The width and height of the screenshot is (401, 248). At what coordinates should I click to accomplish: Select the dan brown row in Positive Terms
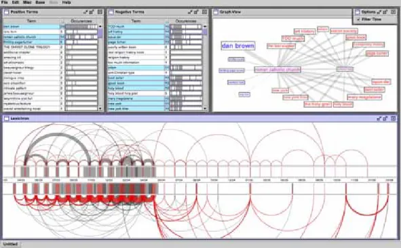point(51,26)
